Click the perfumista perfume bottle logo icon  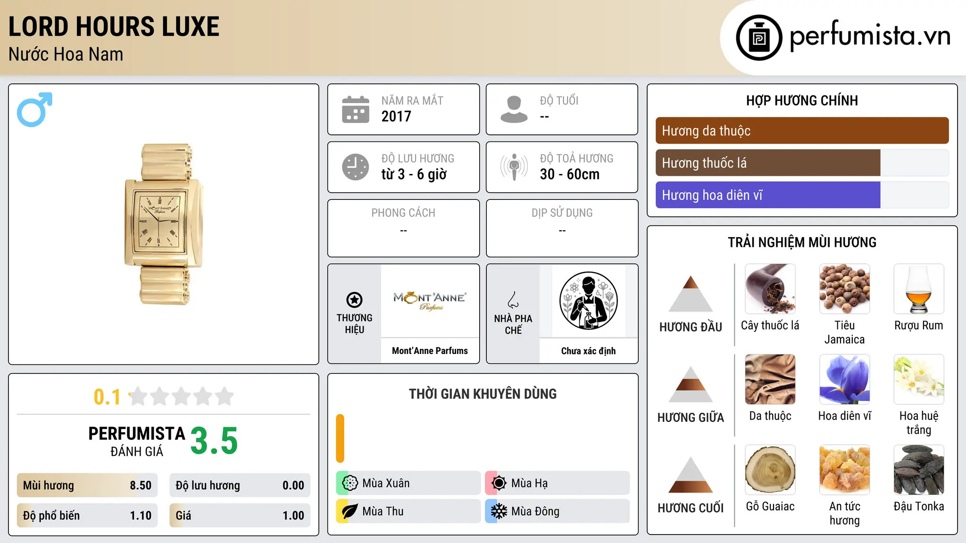[759, 38]
